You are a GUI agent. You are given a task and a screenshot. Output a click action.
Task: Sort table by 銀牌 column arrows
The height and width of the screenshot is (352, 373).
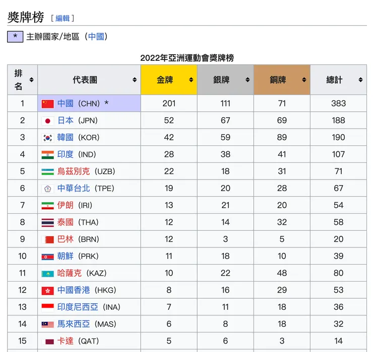pos(247,80)
